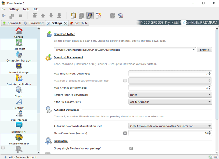Click Browse to choose download folder
The height and width of the screenshot is (159, 219).
[x=204, y=50]
